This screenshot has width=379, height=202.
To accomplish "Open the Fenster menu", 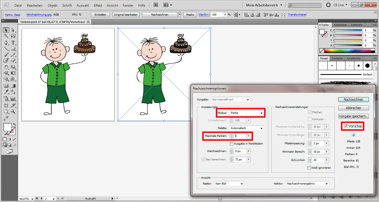I will pyautogui.click(x=128, y=5).
